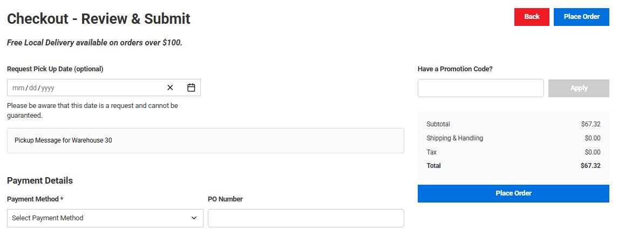This screenshot has width=625, height=236.
Task: Click the payment method dropdown chevron arrow
Action: pos(194,218)
